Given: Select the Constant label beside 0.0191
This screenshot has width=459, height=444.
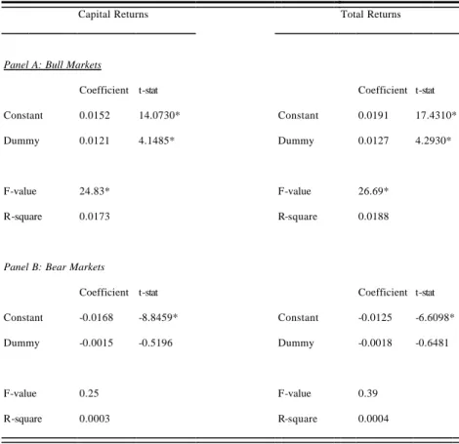Looking at the screenshot, I should [x=298, y=115].
